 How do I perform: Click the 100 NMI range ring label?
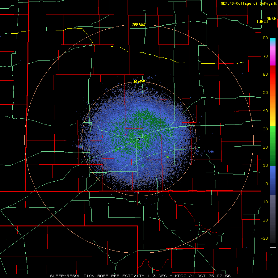point(139,24)
